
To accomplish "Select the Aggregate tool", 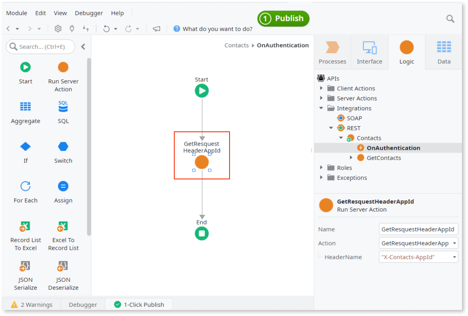I will tap(25, 112).
